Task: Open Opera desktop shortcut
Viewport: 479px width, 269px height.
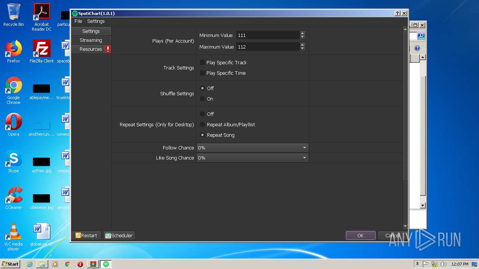Action: click(13, 125)
